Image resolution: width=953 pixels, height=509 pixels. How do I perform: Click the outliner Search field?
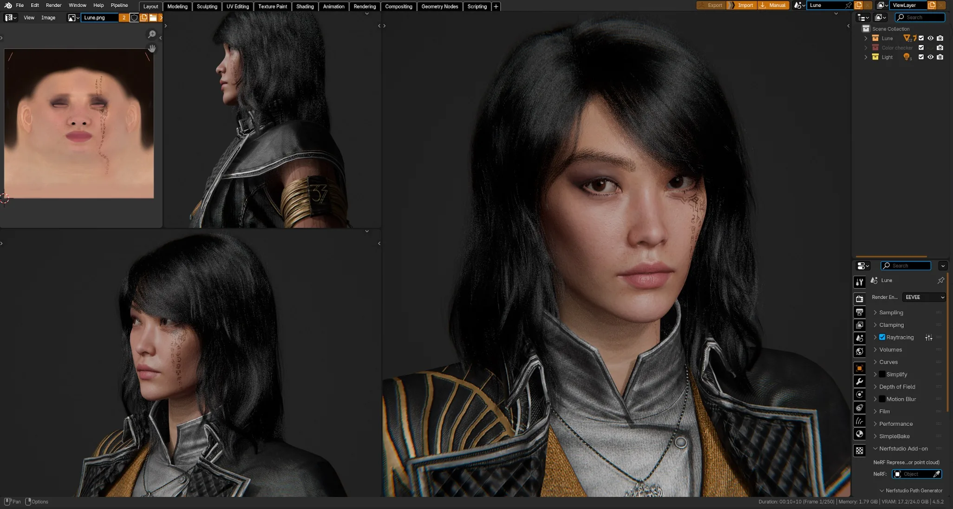(x=920, y=17)
